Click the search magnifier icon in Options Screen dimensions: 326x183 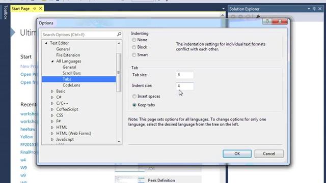119,34
